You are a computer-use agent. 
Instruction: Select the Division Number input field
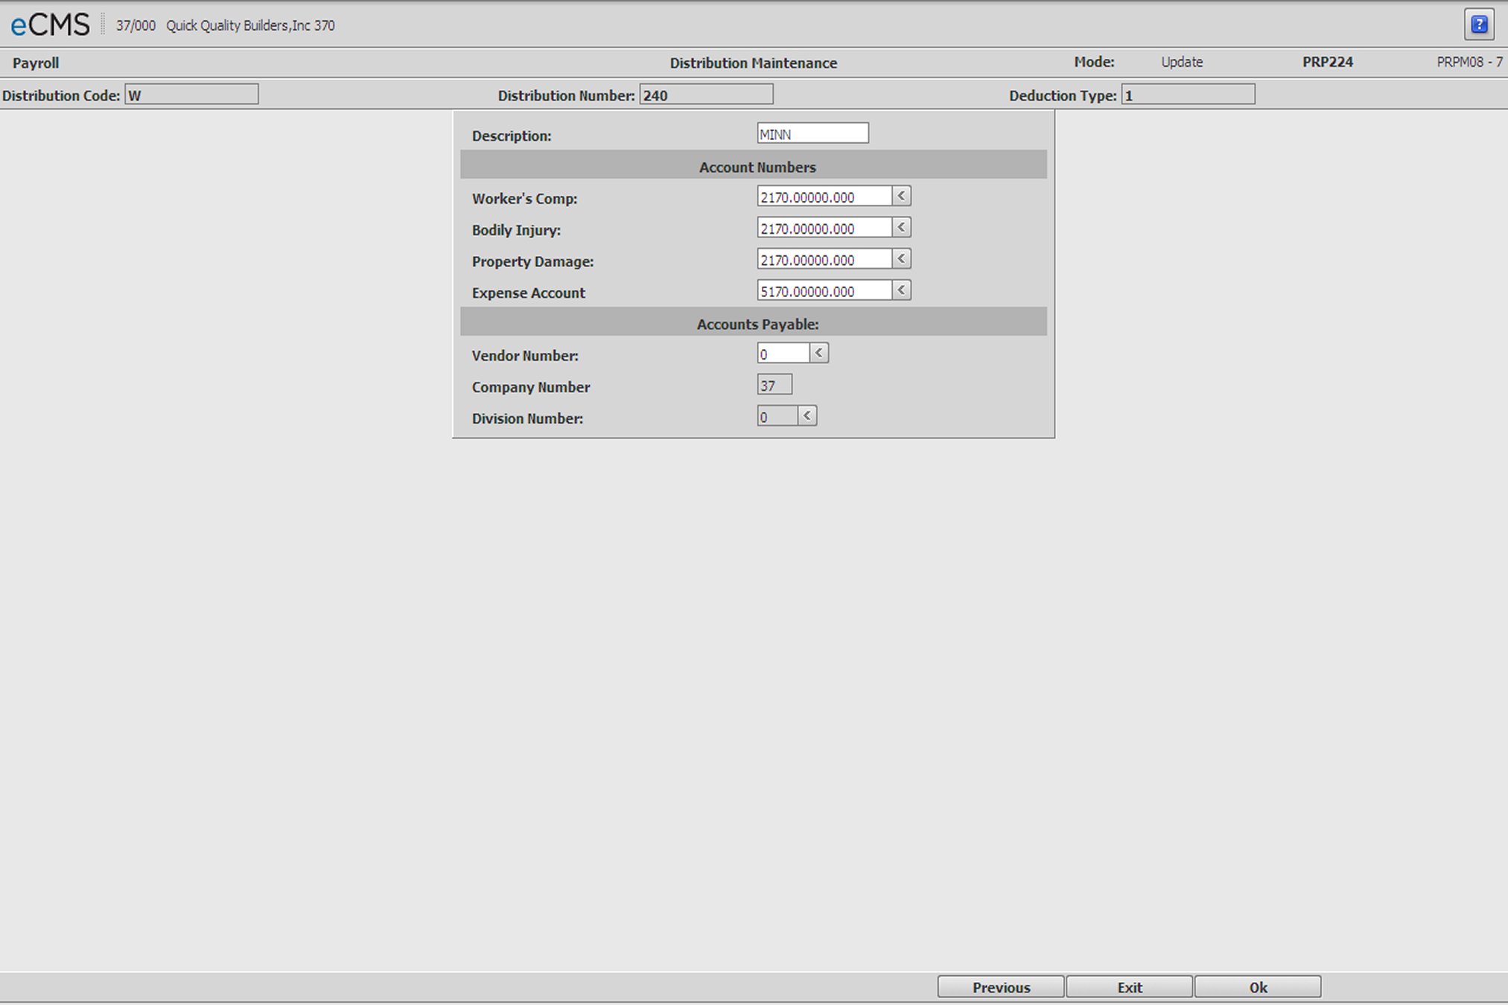[777, 416]
